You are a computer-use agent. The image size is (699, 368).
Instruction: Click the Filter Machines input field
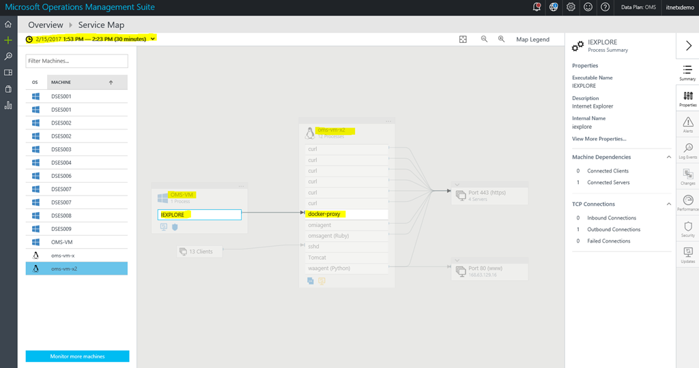[77, 61]
